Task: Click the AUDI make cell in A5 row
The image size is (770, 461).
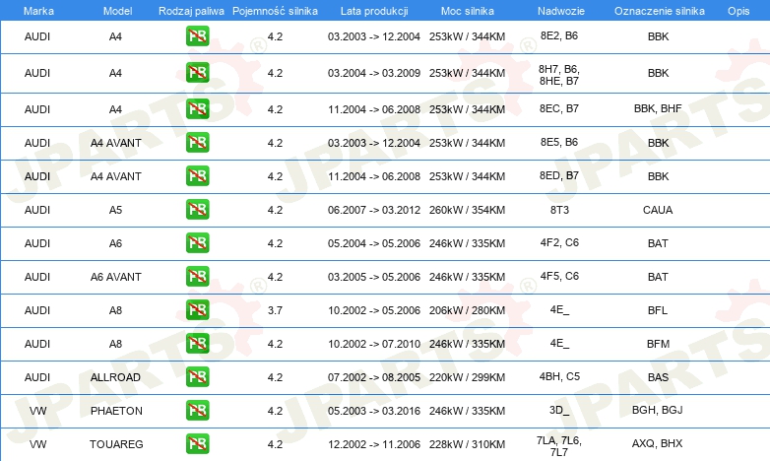Action: [37, 210]
